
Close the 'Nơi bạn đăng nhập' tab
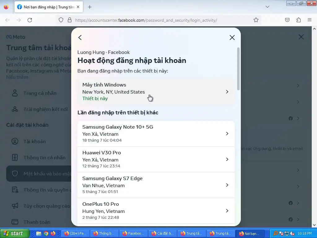(x=78, y=7)
